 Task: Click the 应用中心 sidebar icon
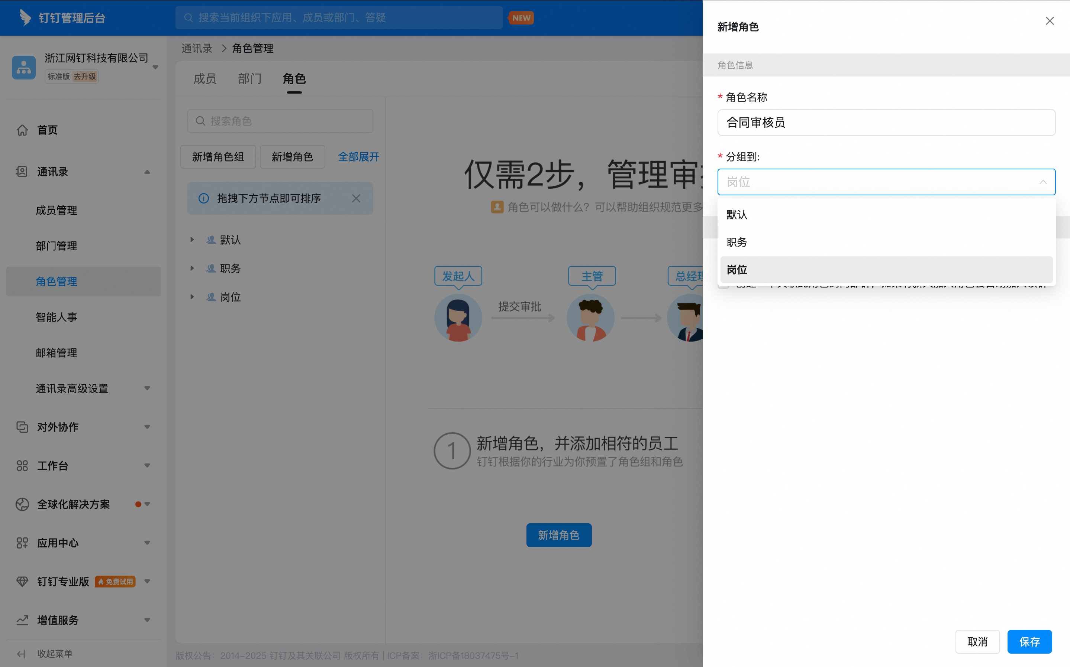[22, 543]
